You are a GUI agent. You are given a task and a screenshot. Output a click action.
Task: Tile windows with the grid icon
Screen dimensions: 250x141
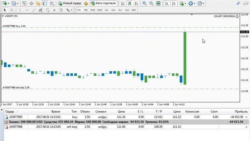pyautogui.click(x=158, y=3)
